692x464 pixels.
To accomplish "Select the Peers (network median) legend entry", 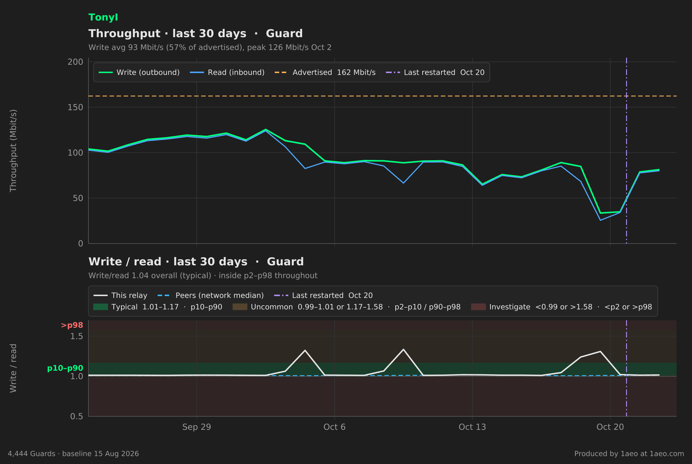I will click(x=211, y=295).
